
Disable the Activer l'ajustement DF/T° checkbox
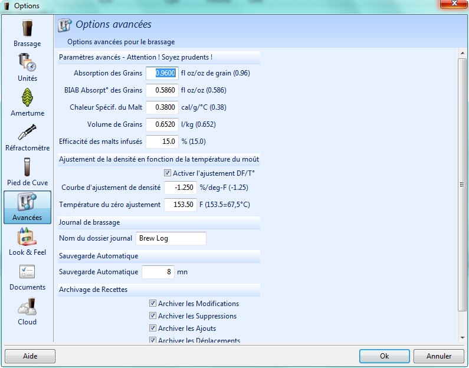point(168,173)
